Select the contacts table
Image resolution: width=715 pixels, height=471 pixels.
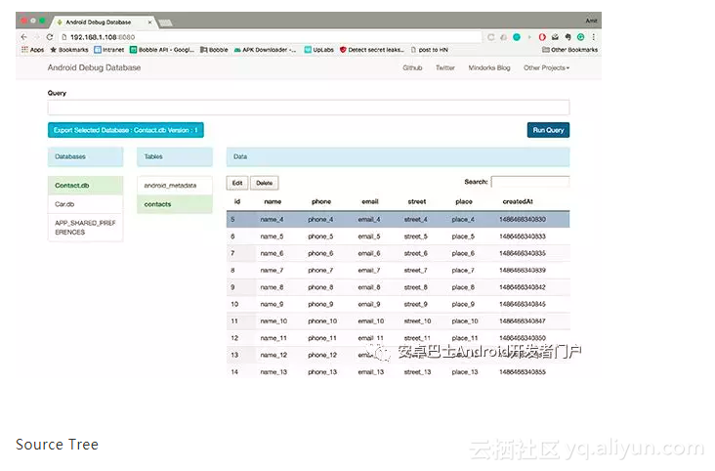coord(175,204)
